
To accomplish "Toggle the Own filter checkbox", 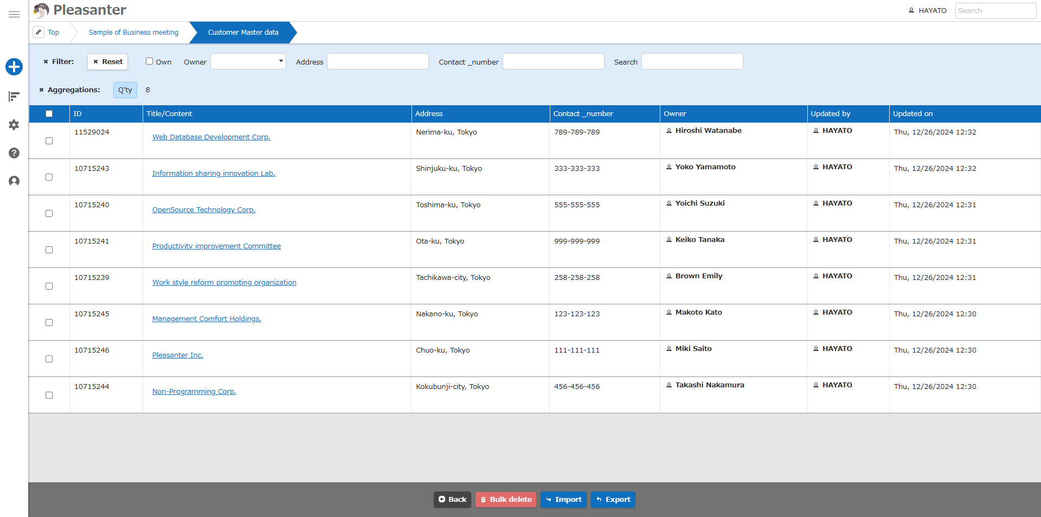I will 149,61.
